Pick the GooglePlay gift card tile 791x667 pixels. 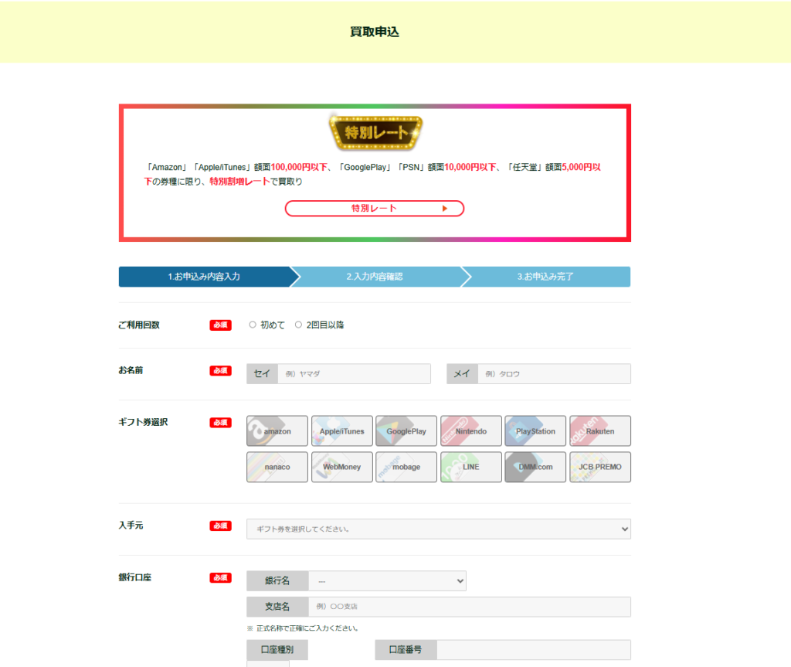406,430
